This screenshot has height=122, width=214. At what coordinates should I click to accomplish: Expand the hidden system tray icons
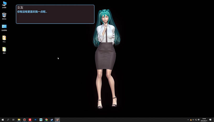[x=188, y=120]
